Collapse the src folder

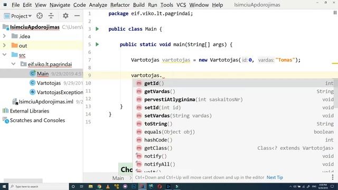coord(4,55)
